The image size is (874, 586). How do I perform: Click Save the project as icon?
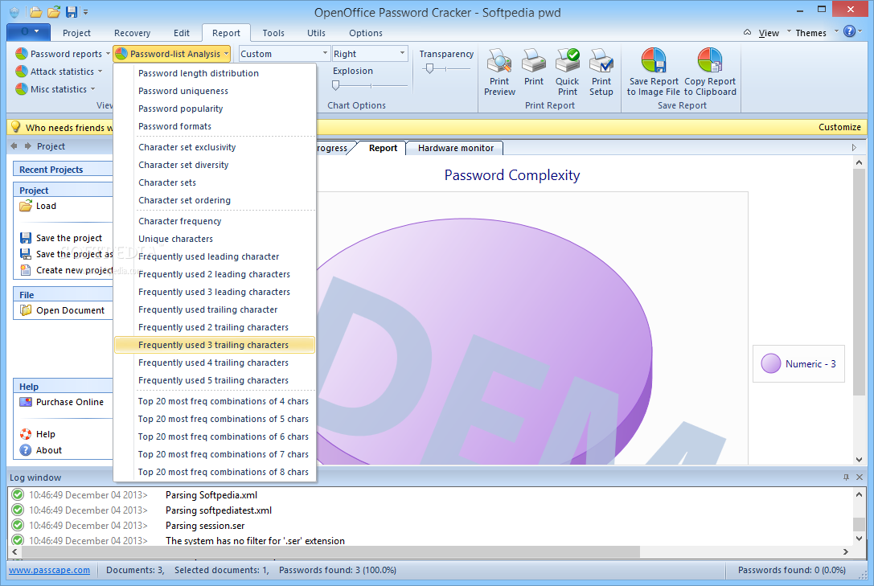point(26,254)
